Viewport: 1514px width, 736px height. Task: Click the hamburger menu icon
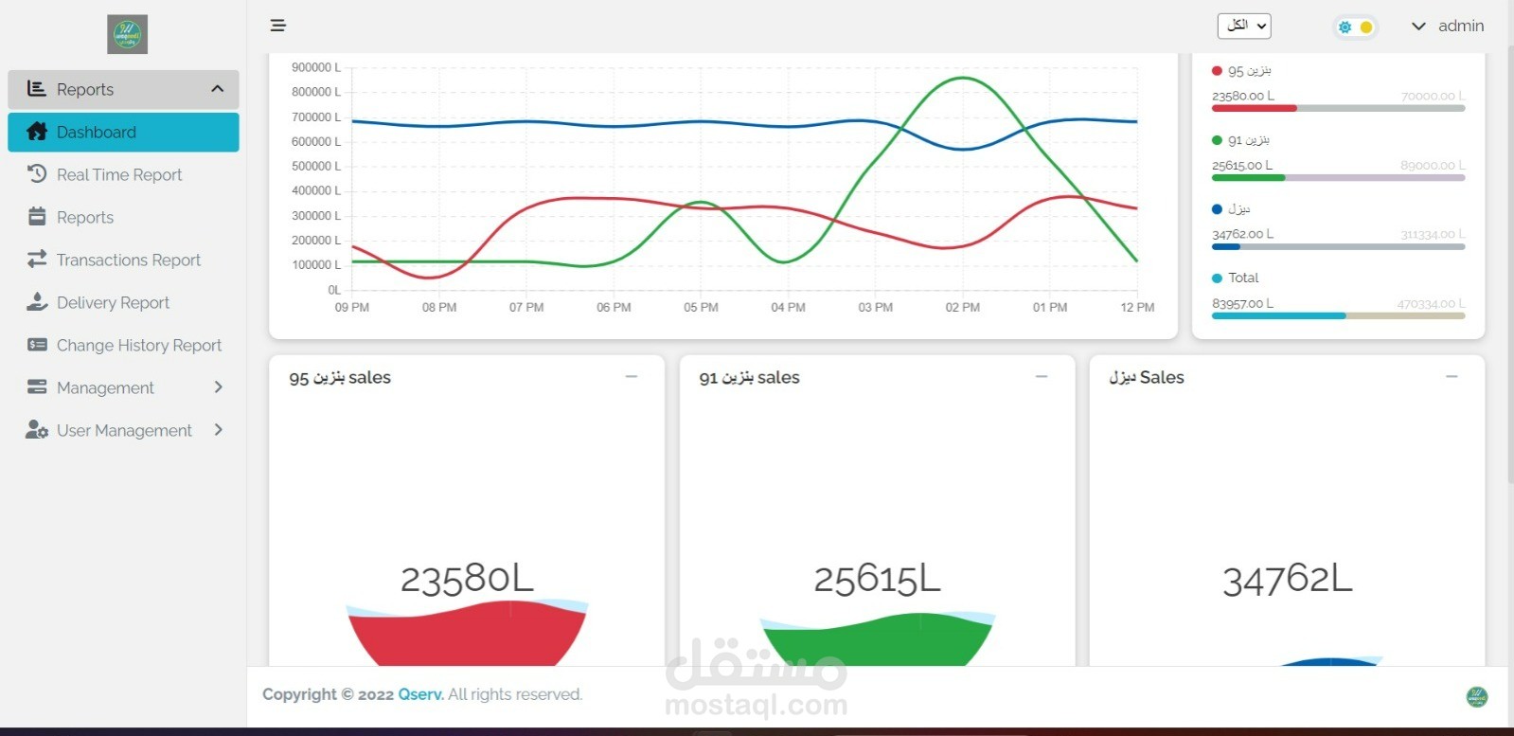click(277, 26)
